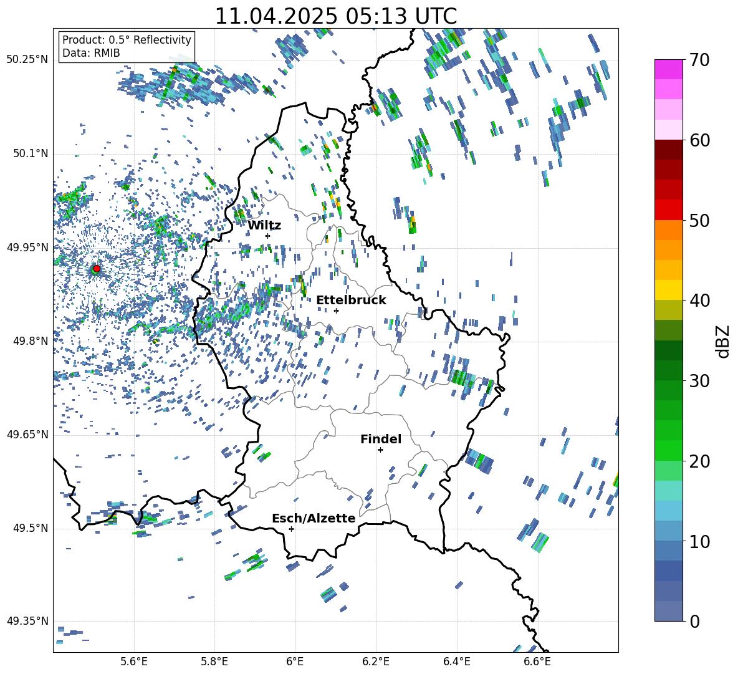Click the 6°E longitude label
Image resolution: width=738 pixels, height=674 pixels.
tap(295, 662)
